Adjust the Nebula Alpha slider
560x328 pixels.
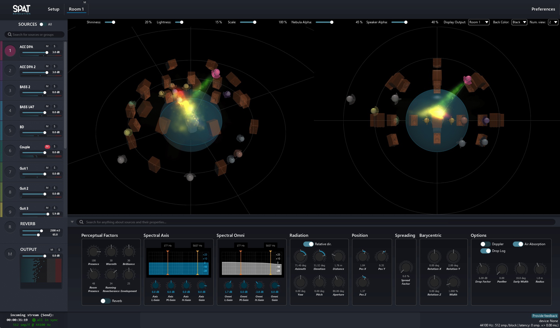[x=332, y=22]
